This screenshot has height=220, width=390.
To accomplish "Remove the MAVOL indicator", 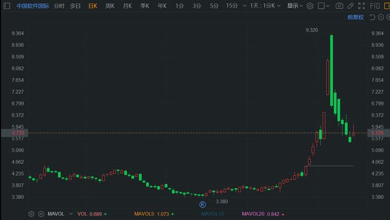I will (41, 214).
